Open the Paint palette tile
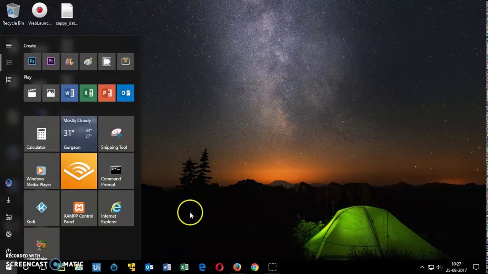The image size is (488, 274). point(88,62)
